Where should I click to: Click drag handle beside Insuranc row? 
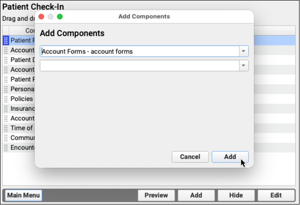(6, 109)
